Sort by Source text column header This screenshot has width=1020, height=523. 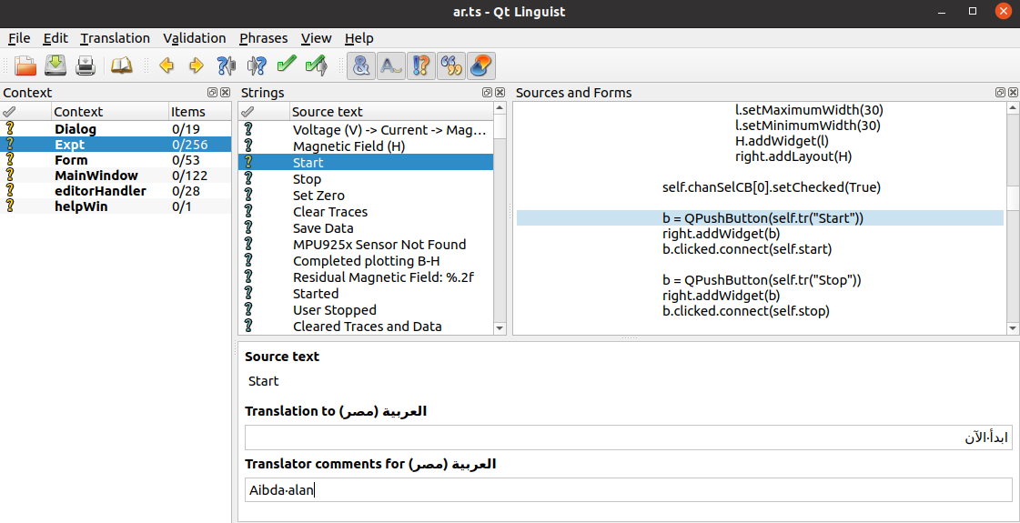[391, 112]
